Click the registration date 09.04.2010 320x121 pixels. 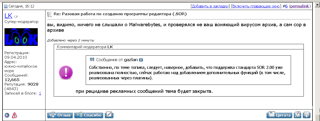pyautogui.click(x=16, y=57)
